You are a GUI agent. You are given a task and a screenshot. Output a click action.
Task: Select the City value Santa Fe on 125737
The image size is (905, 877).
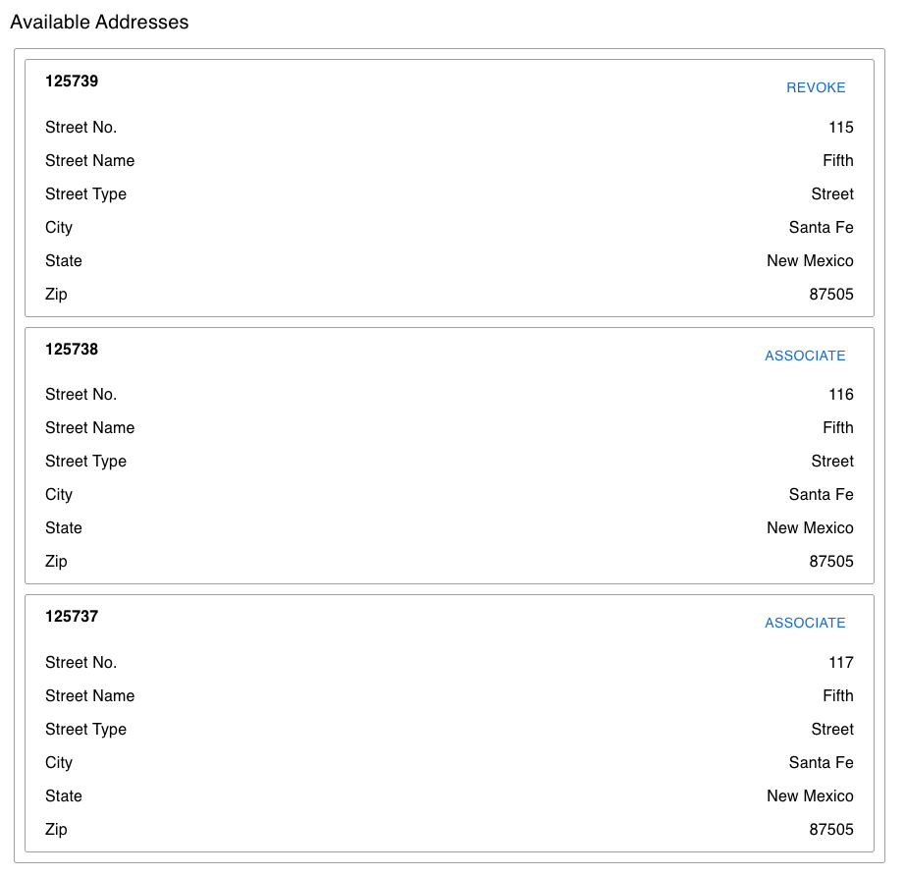click(x=821, y=762)
